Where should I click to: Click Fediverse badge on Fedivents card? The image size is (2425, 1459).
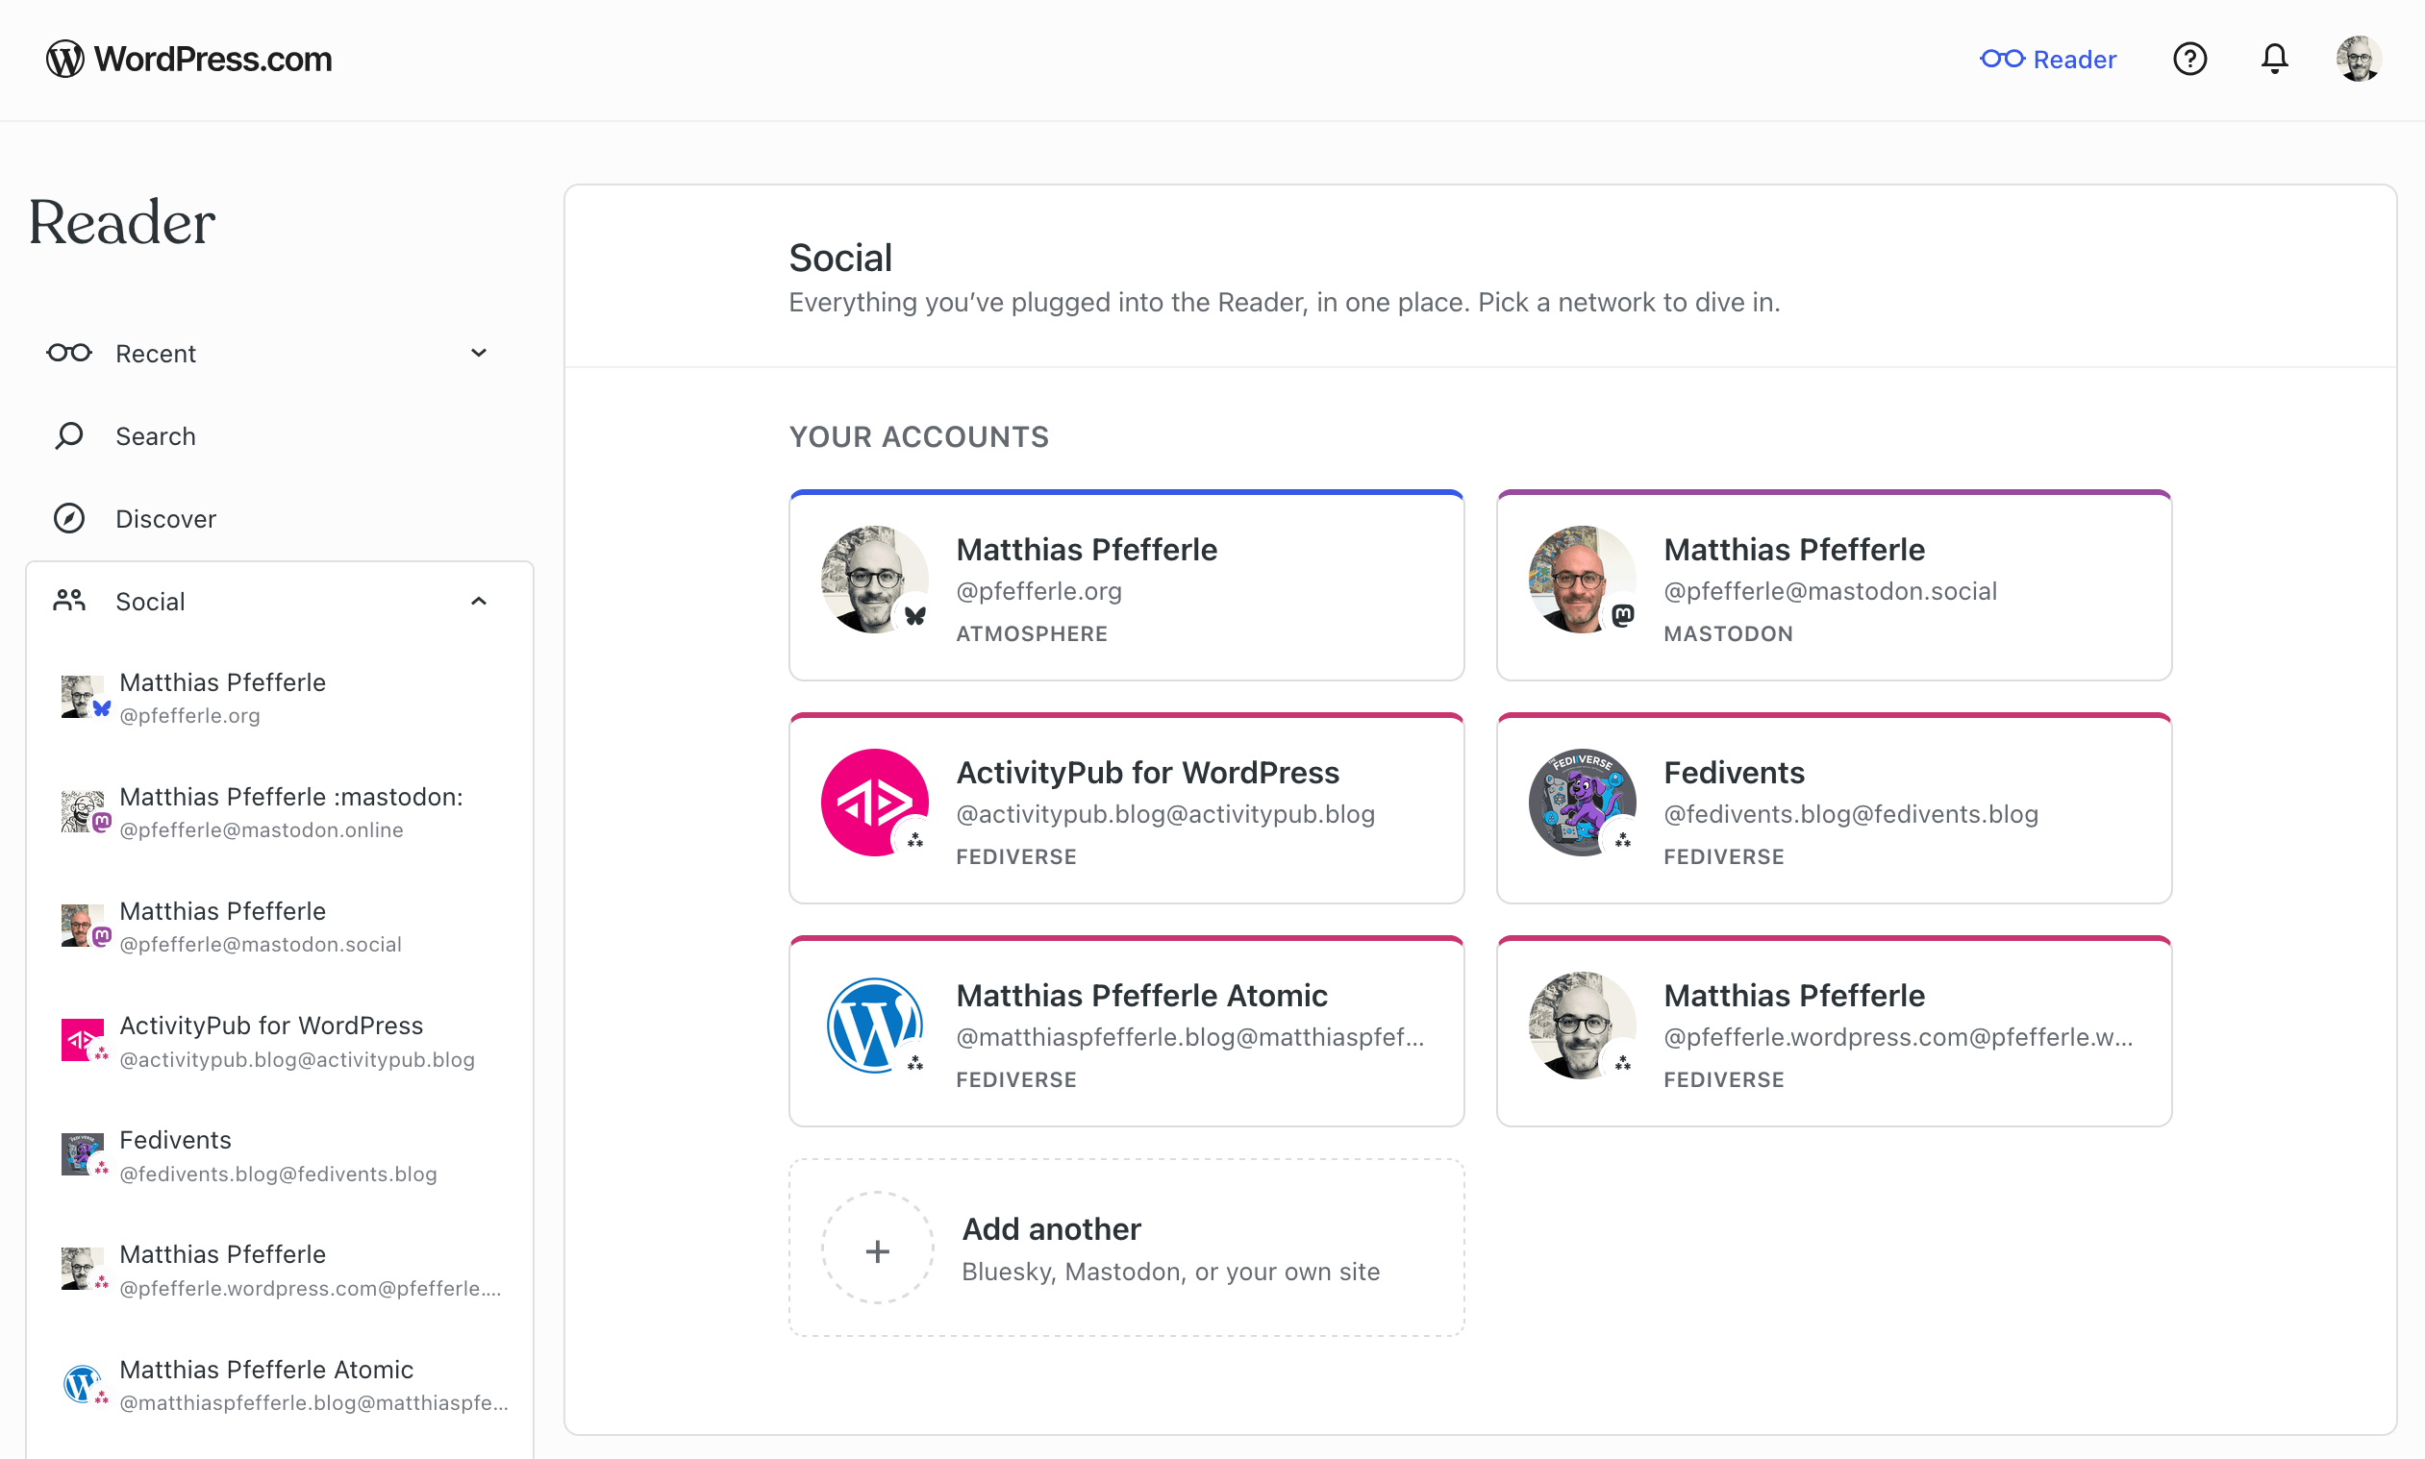(1621, 840)
